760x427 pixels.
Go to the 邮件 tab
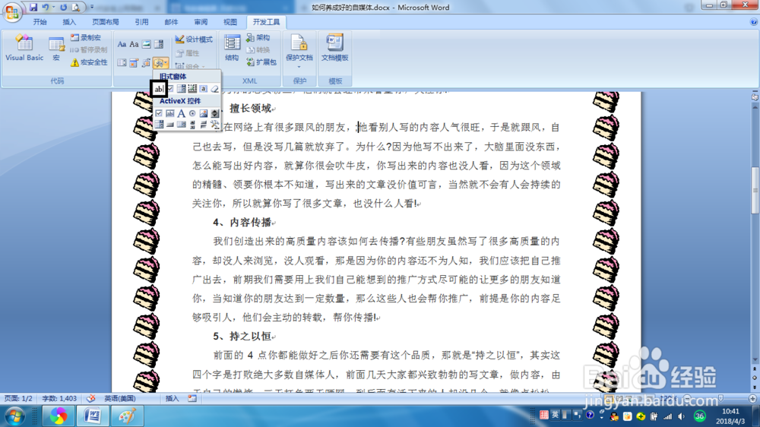pos(171,22)
